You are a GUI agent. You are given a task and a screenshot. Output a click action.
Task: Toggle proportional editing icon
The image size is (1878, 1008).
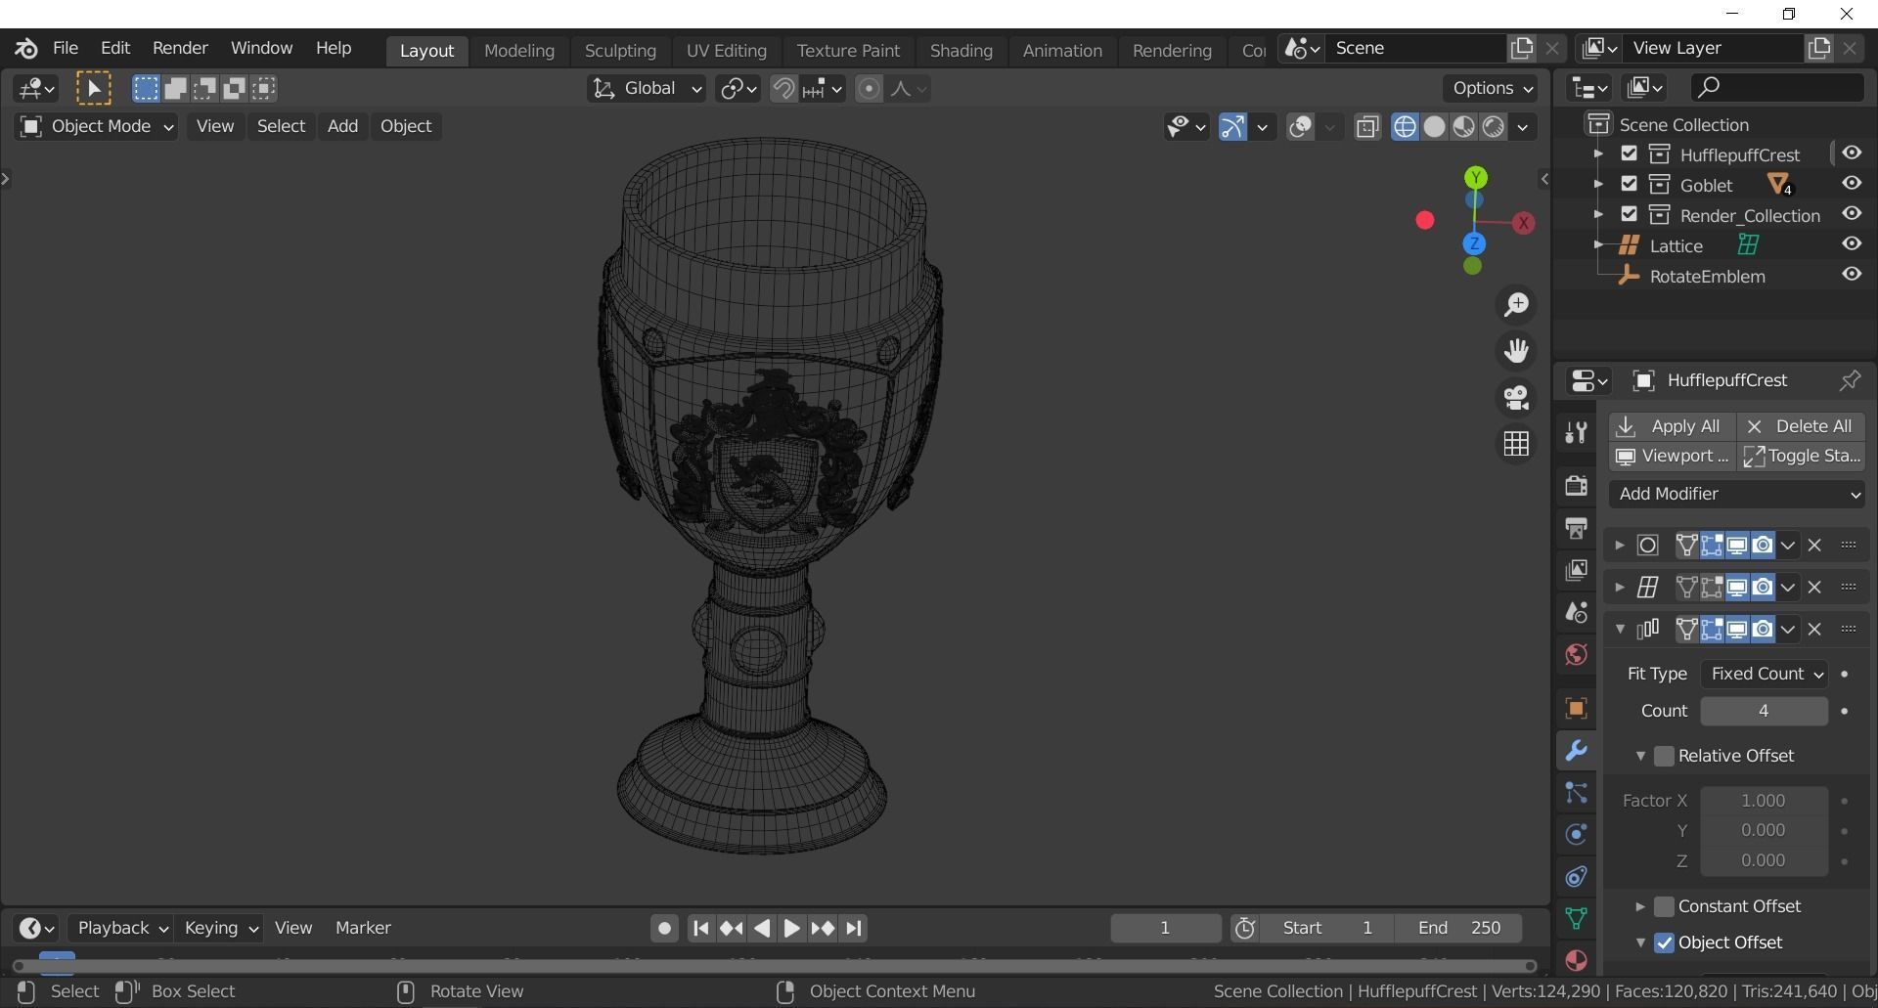tap(869, 89)
